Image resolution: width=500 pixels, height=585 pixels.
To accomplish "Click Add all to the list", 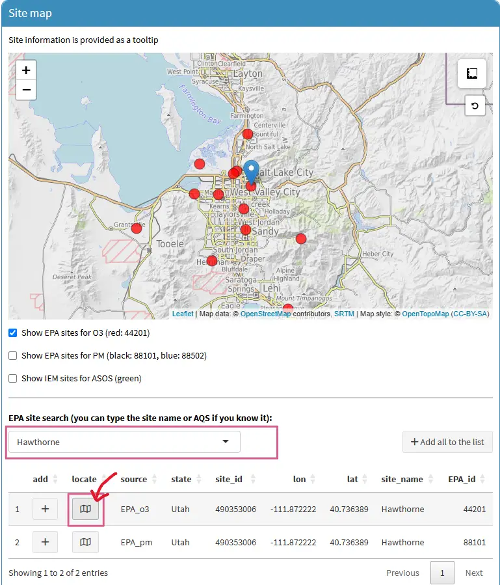I will pyautogui.click(x=447, y=442).
